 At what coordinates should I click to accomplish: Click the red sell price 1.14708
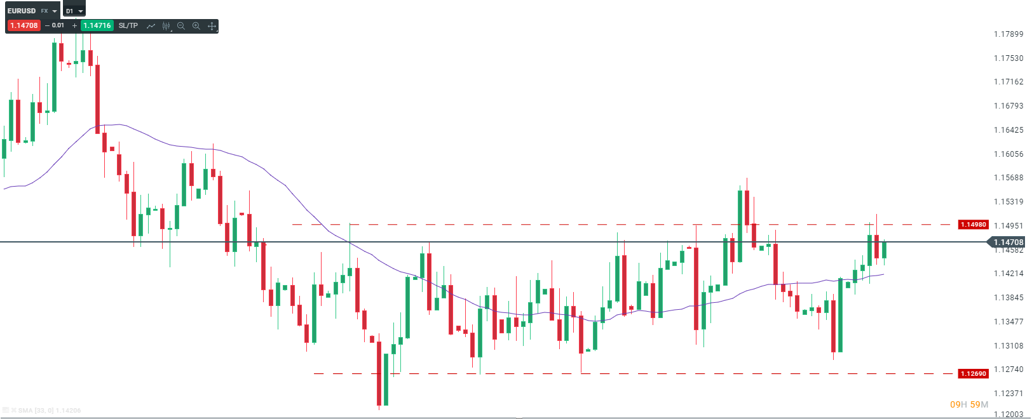[x=24, y=25]
